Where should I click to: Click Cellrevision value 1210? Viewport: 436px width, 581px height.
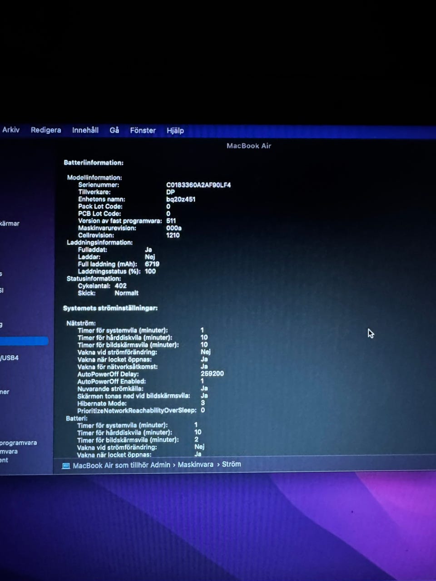pos(173,235)
